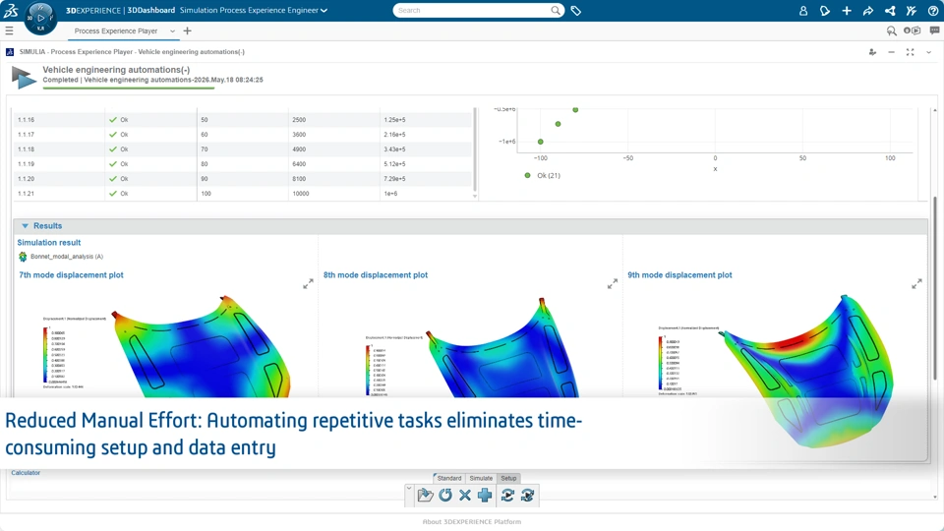Click the 3DS logo icon

pos(10,10)
